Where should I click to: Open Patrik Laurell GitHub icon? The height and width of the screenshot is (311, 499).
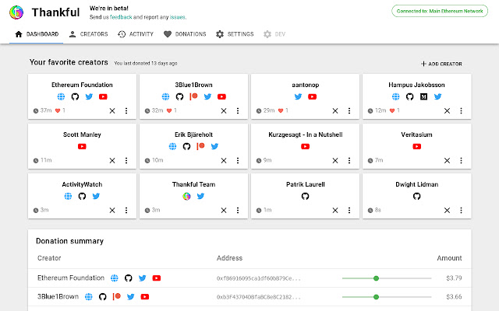tap(305, 196)
